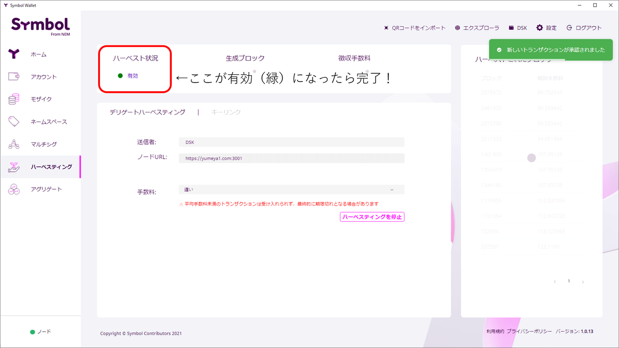Open the Aggregate icon in sidebar

tap(14, 189)
